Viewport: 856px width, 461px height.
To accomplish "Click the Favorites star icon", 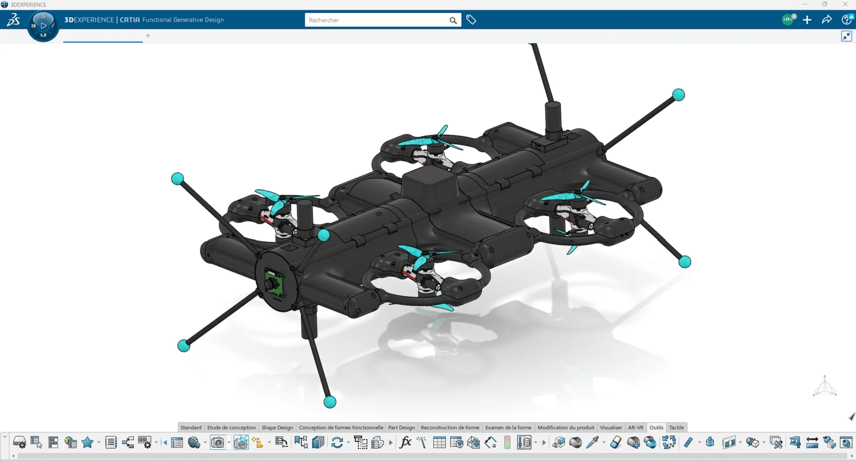I will (88, 442).
